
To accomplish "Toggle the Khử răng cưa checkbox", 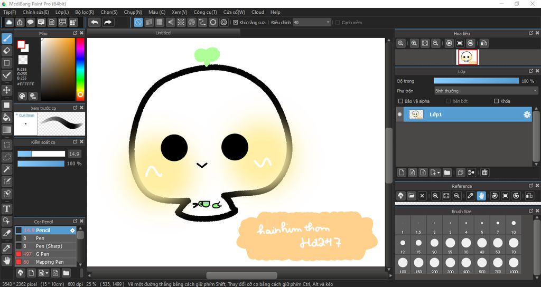I will tap(235, 22).
